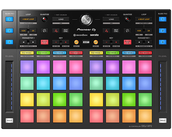Select right deck Pad Mode 1

point(96,53)
